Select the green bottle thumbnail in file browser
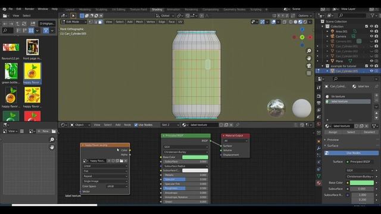 [11, 71]
